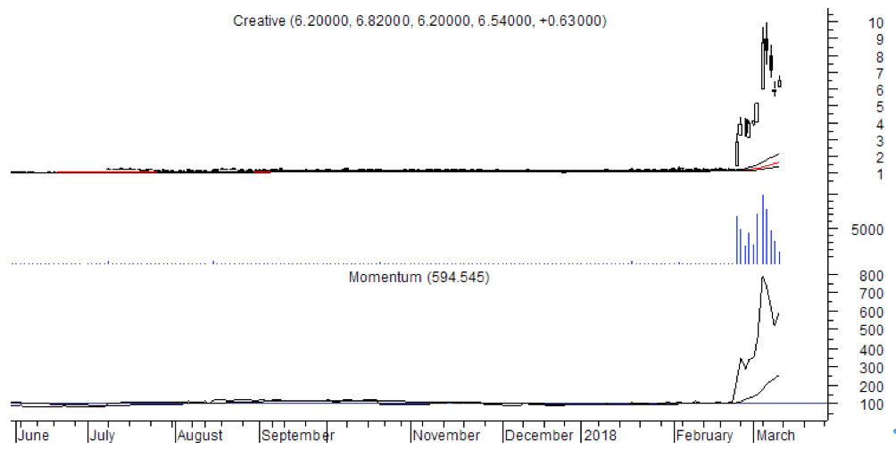896x450 pixels.
Task: Click the November label on time axis
Action: coord(447,436)
